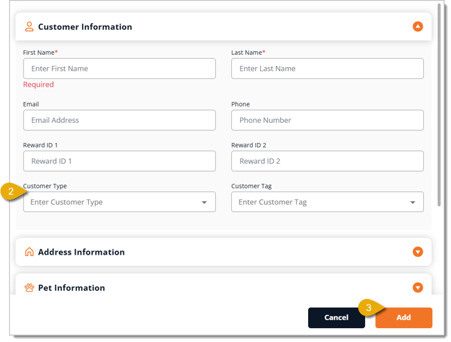The width and height of the screenshot is (451, 342).
Task: Open the Customer Type dropdown
Action: [x=119, y=202]
